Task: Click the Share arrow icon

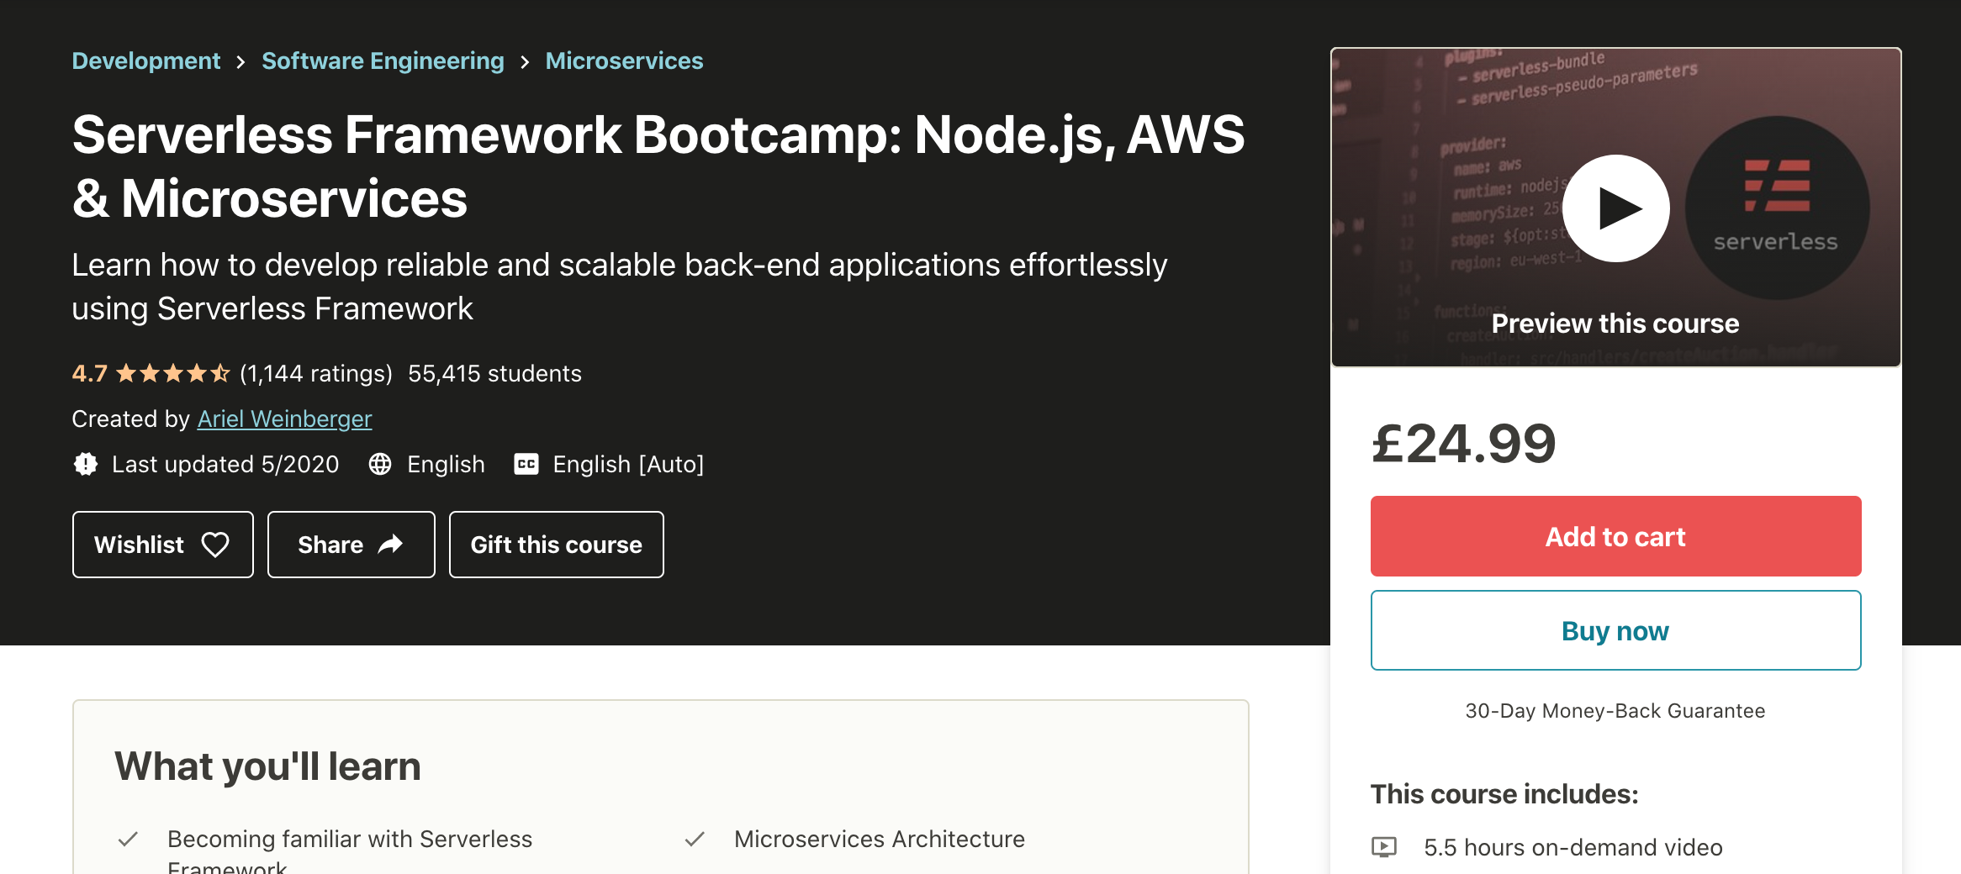Action: tap(389, 545)
